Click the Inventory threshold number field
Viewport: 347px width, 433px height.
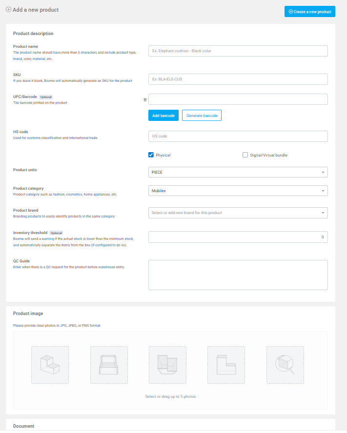(x=238, y=237)
